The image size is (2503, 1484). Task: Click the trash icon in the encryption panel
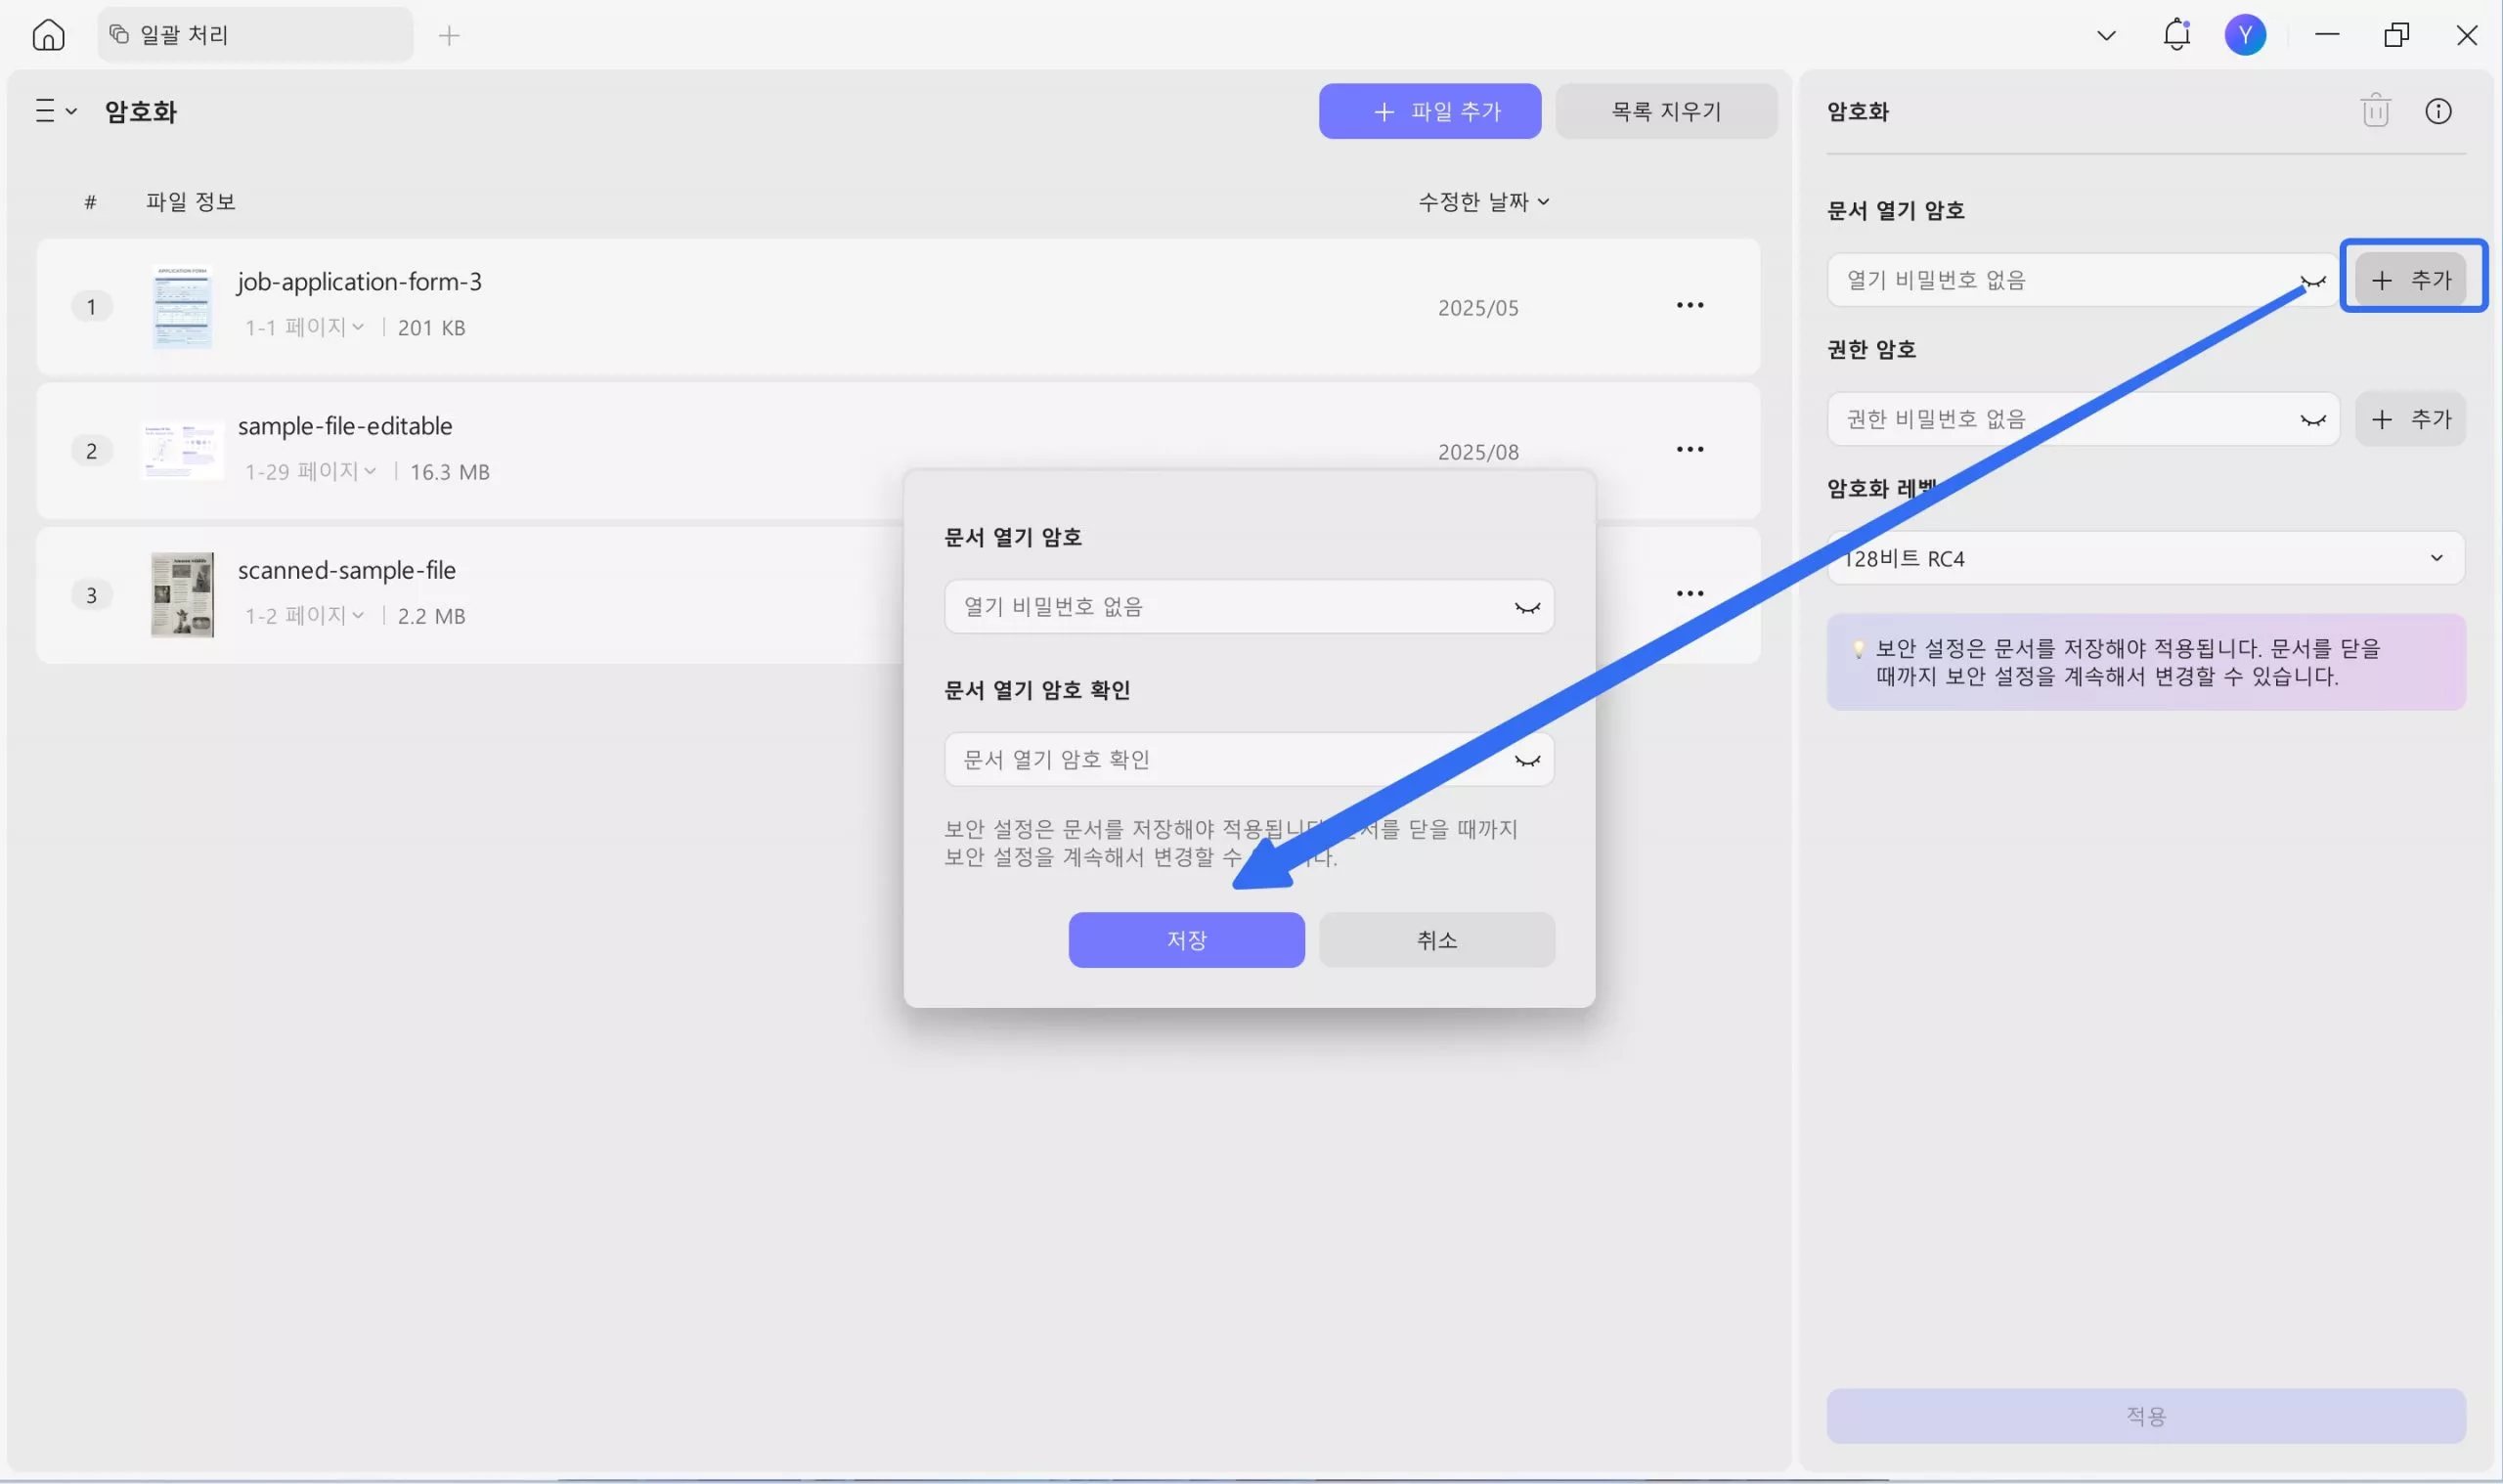coord(2375,111)
